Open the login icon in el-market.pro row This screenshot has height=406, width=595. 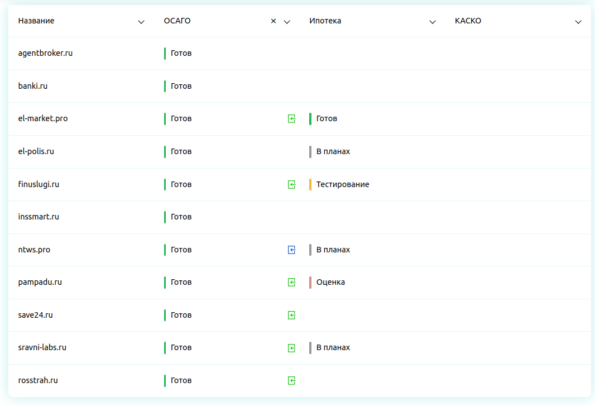coord(291,119)
